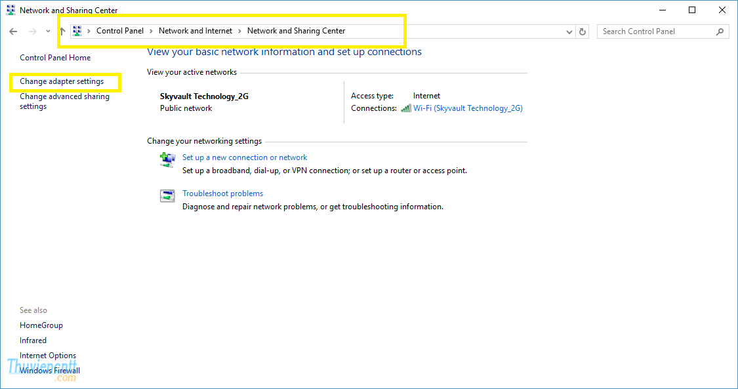Go up one level with the up arrow
738x389 pixels.
click(x=62, y=31)
